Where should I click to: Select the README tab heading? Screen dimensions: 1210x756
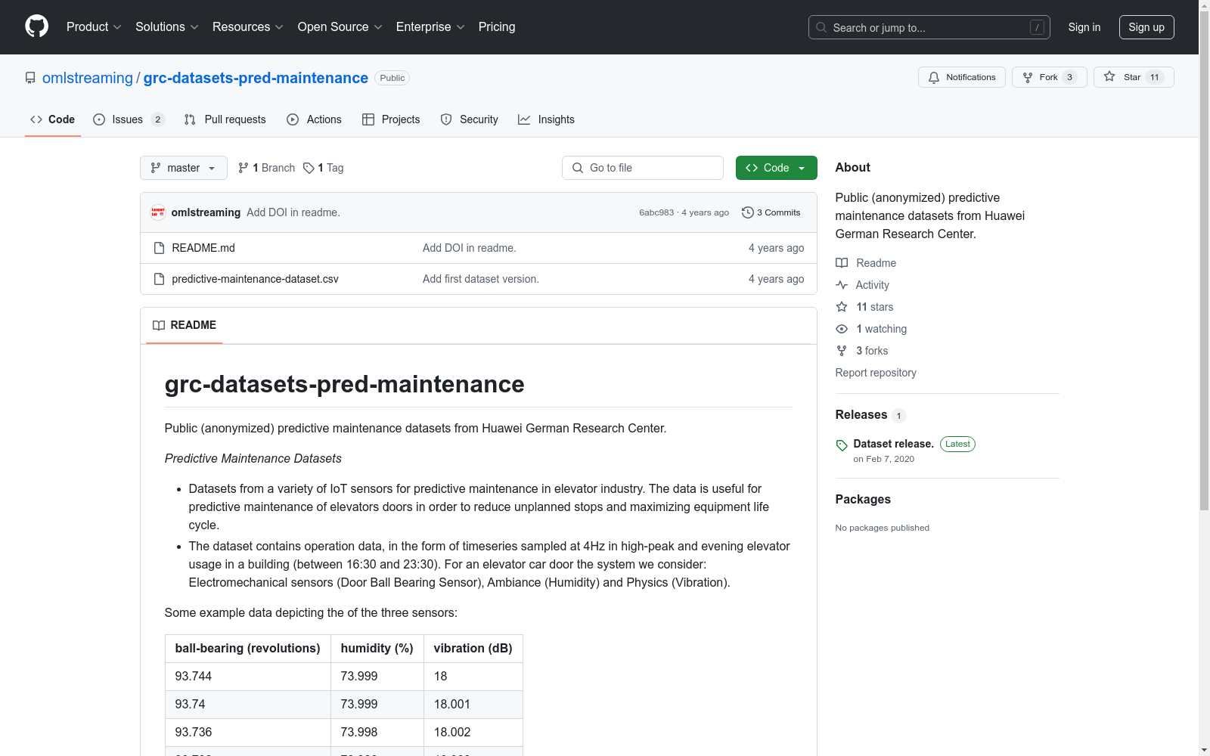185,325
